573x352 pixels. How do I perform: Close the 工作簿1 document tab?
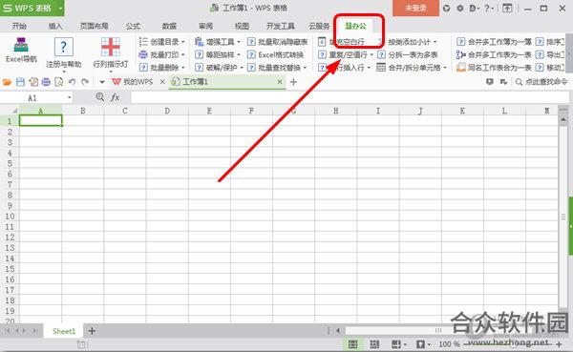(280, 82)
